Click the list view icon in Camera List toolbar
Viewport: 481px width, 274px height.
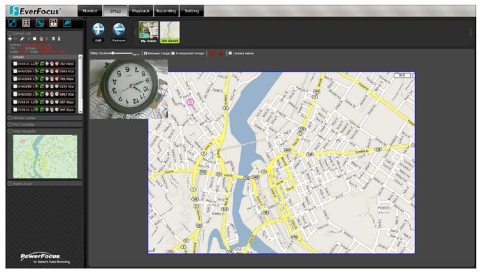[53, 39]
